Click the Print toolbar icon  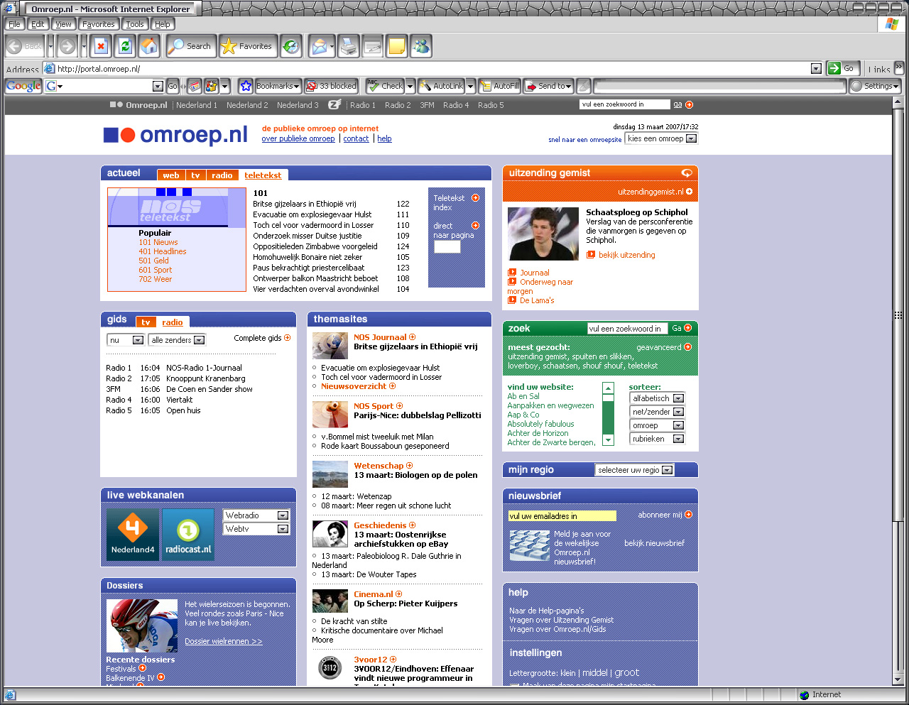click(x=348, y=46)
